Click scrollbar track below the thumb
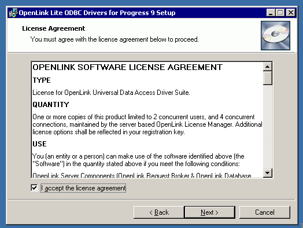Screen dimensions: 303x228 pos(268,127)
